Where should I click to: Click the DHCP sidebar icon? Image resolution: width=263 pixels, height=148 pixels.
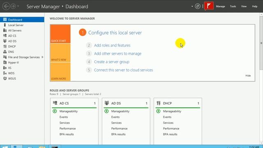coord(5,46)
